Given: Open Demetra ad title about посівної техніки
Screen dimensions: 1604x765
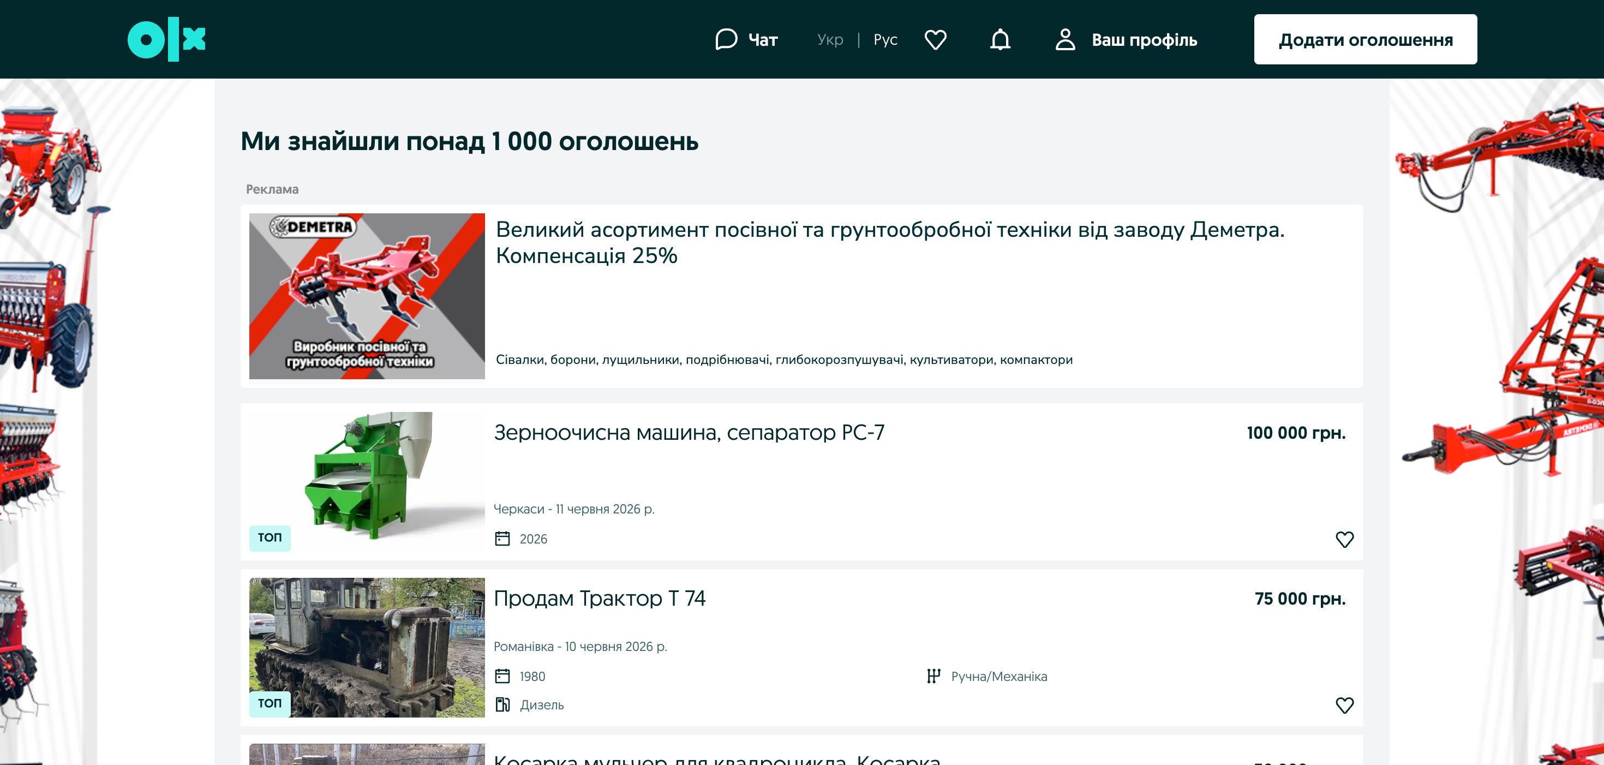Looking at the screenshot, I should 890,242.
